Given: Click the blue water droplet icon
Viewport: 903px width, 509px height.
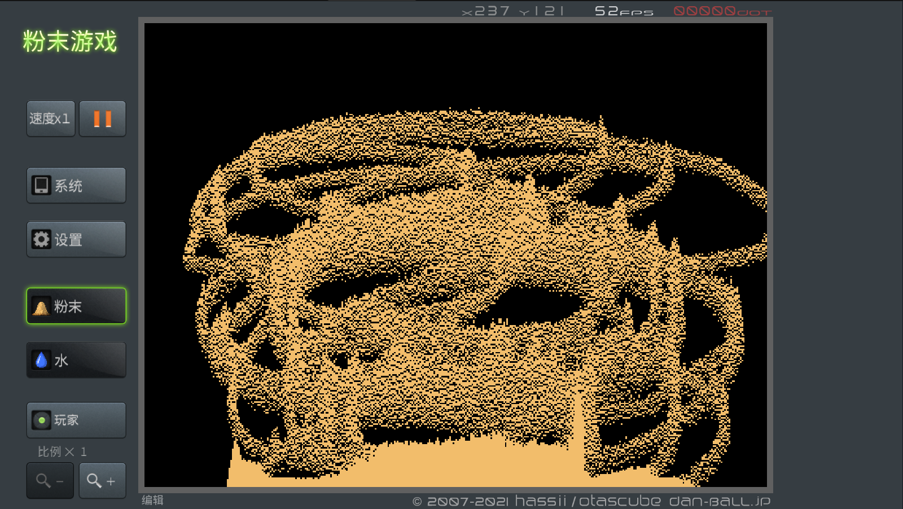Looking at the screenshot, I should pyautogui.click(x=41, y=360).
